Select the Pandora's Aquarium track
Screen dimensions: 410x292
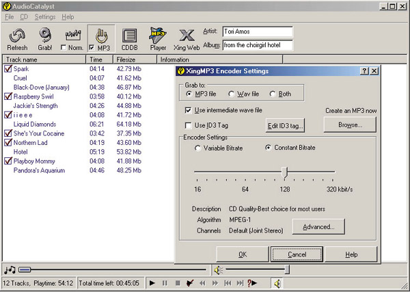tap(39, 170)
